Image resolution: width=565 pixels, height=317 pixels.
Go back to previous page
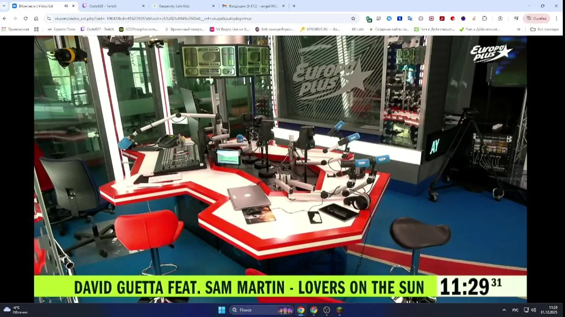click(x=5, y=18)
